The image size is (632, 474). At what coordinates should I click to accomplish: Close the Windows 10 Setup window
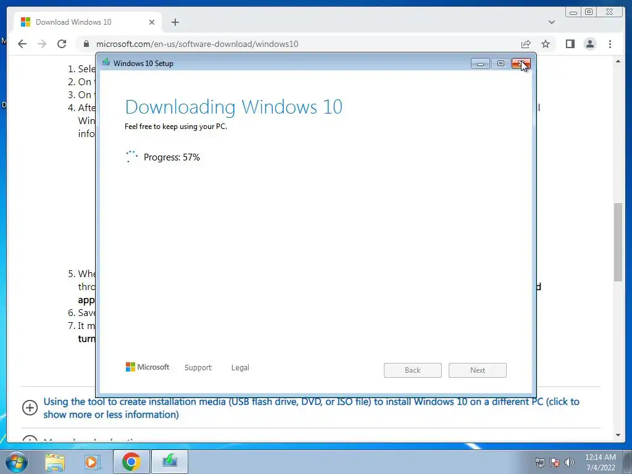(521, 64)
